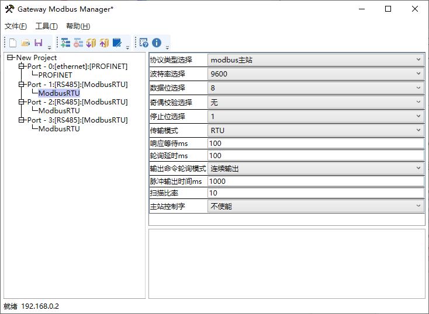Click the purple Save disk icon

(38, 43)
